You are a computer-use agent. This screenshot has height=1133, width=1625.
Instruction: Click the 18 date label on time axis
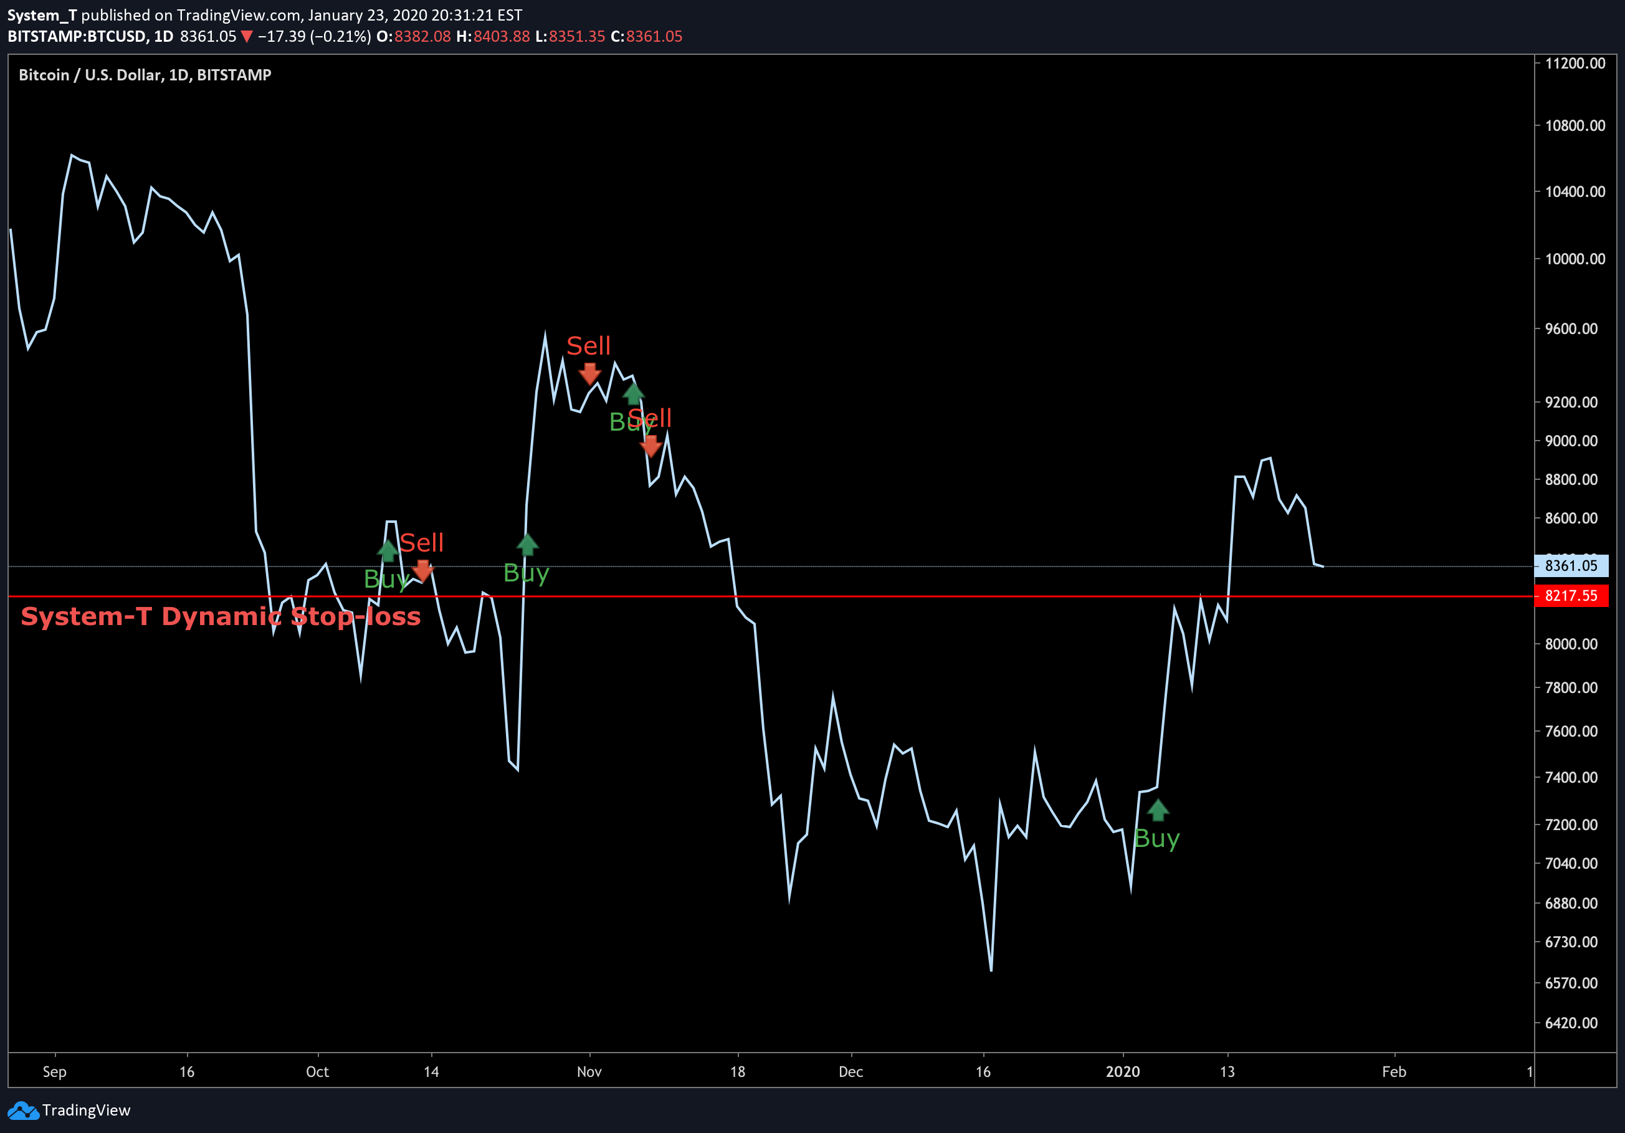pyautogui.click(x=738, y=1072)
